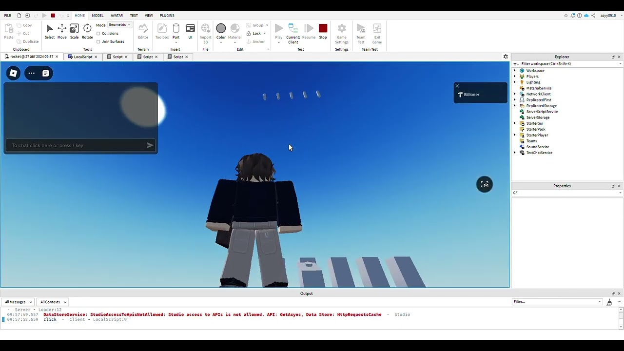The height and width of the screenshot is (351, 624).
Task: Select the Scale tool
Action: coord(74,32)
